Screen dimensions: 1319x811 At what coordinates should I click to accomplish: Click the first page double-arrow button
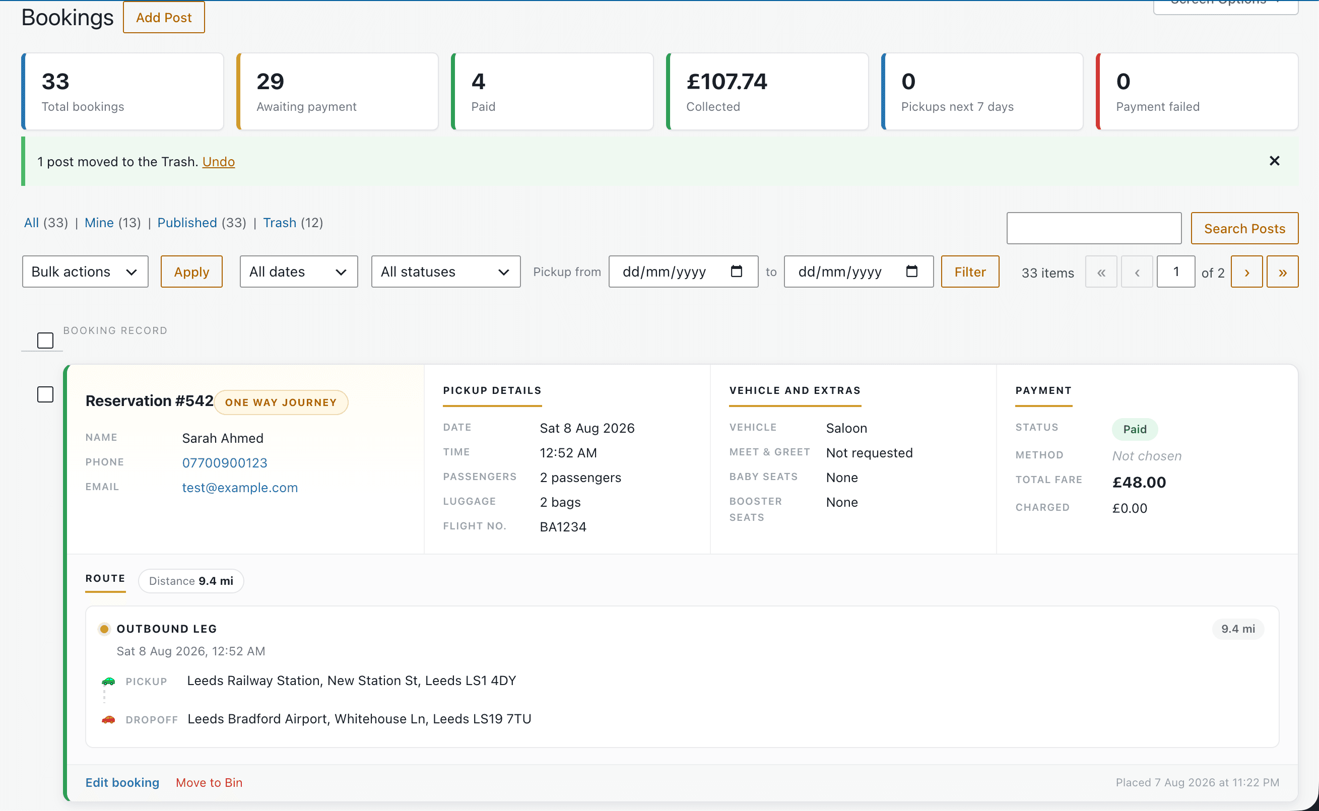1101,272
